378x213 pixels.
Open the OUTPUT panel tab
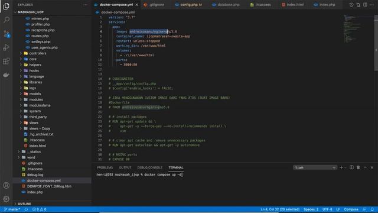(x=125, y=167)
